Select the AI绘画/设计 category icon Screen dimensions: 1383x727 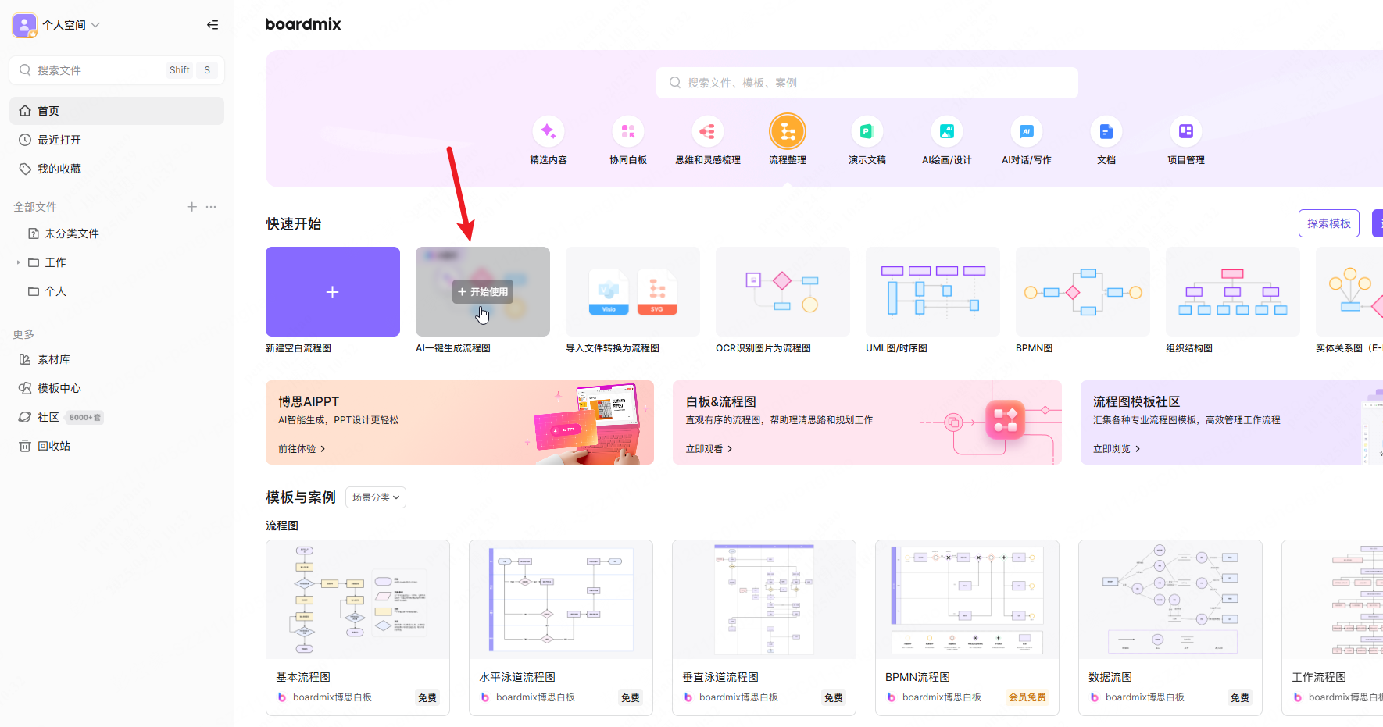click(x=947, y=131)
